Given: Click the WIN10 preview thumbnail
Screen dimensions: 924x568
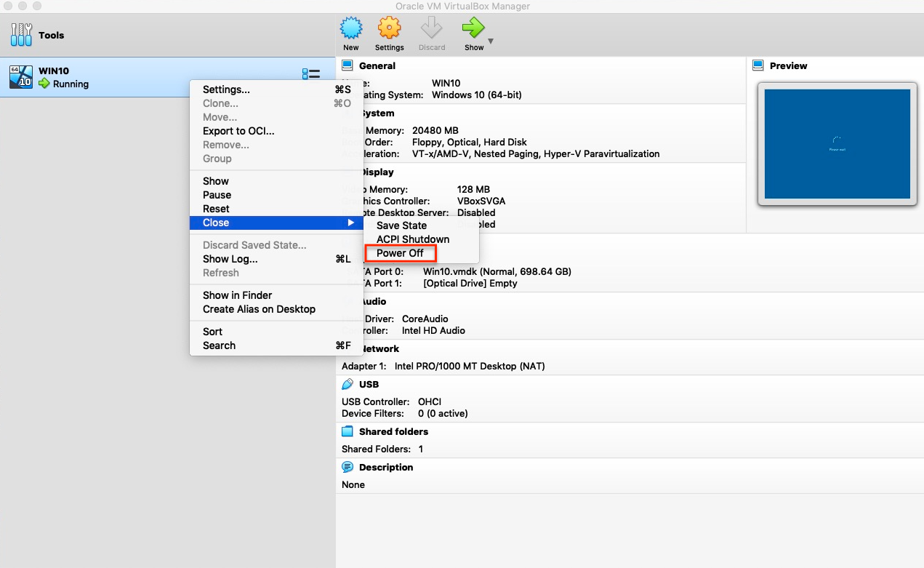Looking at the screenshot, I should tap(837, 144).
